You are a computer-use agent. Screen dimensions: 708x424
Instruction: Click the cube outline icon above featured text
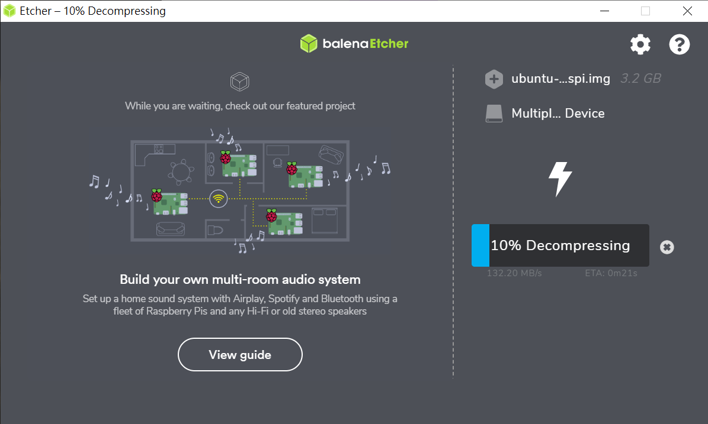(x=240, y=82)
